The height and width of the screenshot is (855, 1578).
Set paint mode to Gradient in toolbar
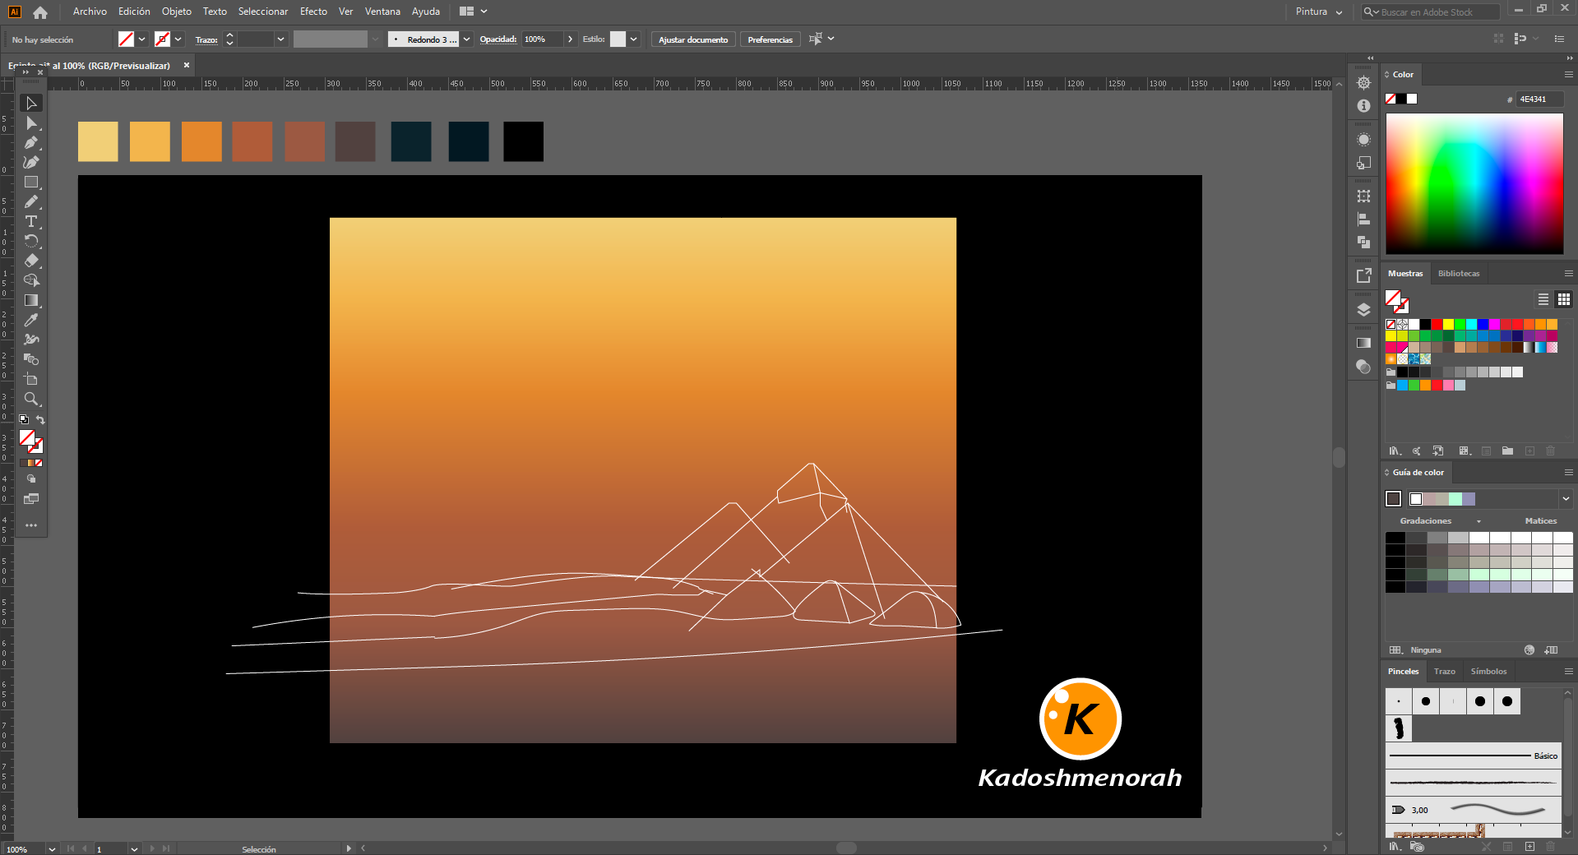[31, 463]
